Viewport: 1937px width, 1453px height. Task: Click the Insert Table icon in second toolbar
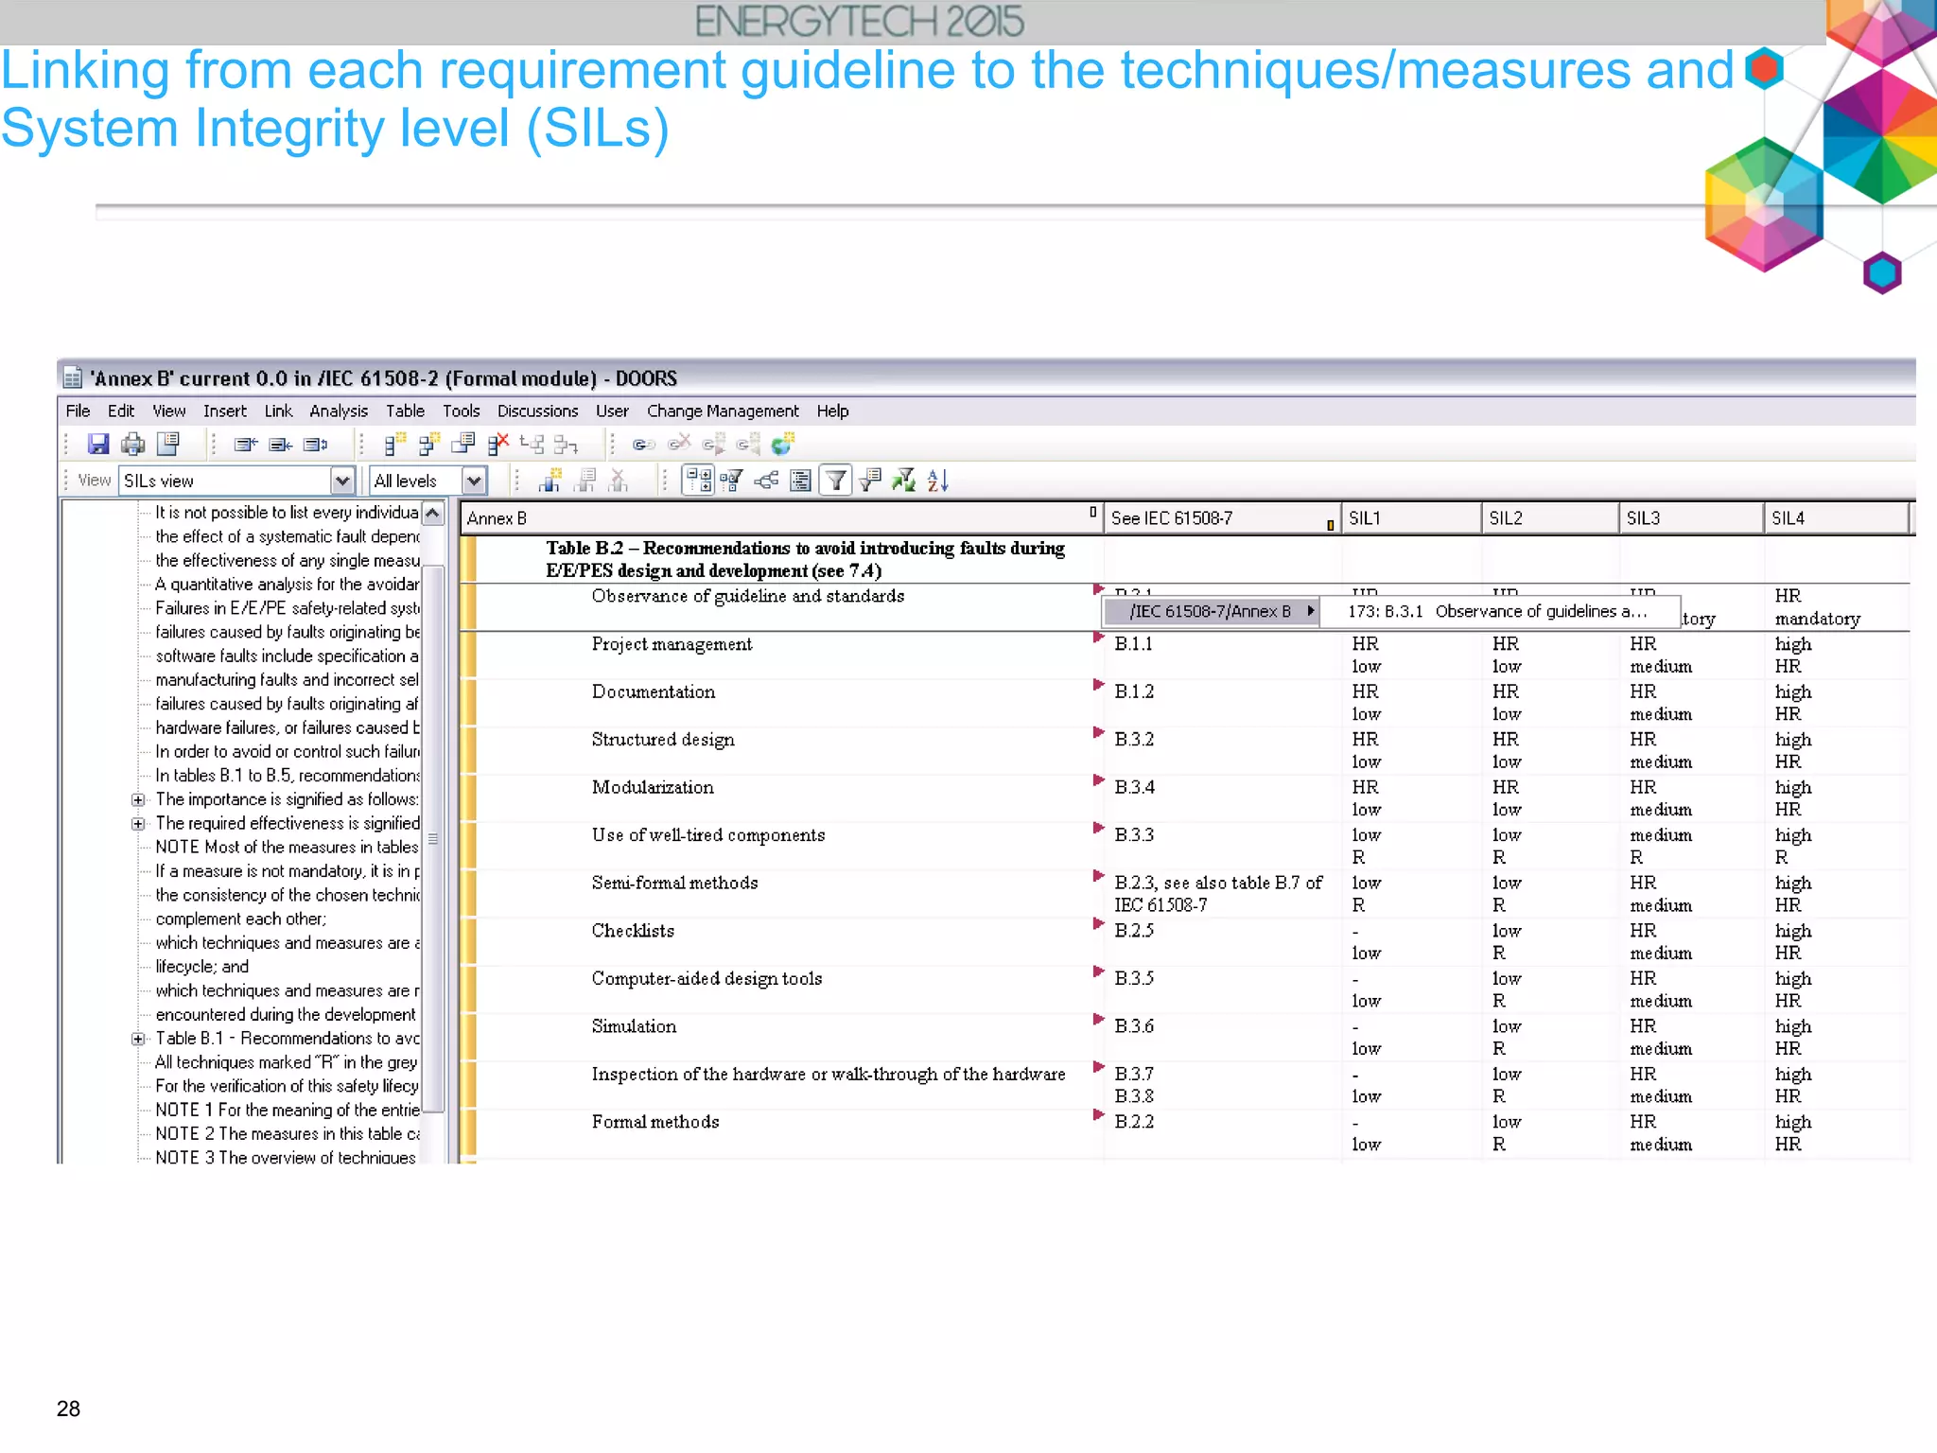(x=550, y=481)
